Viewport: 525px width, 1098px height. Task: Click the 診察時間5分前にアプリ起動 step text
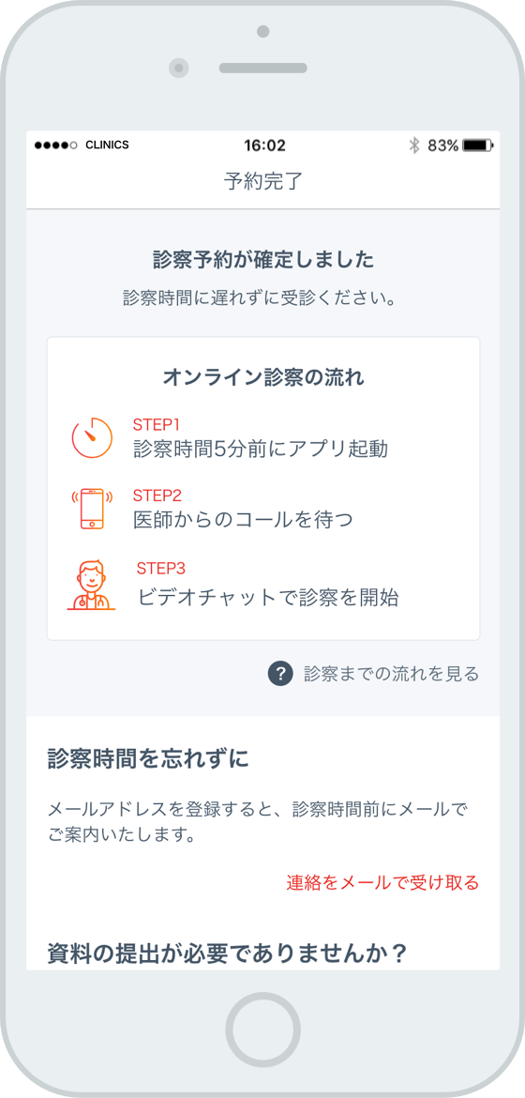262,449
